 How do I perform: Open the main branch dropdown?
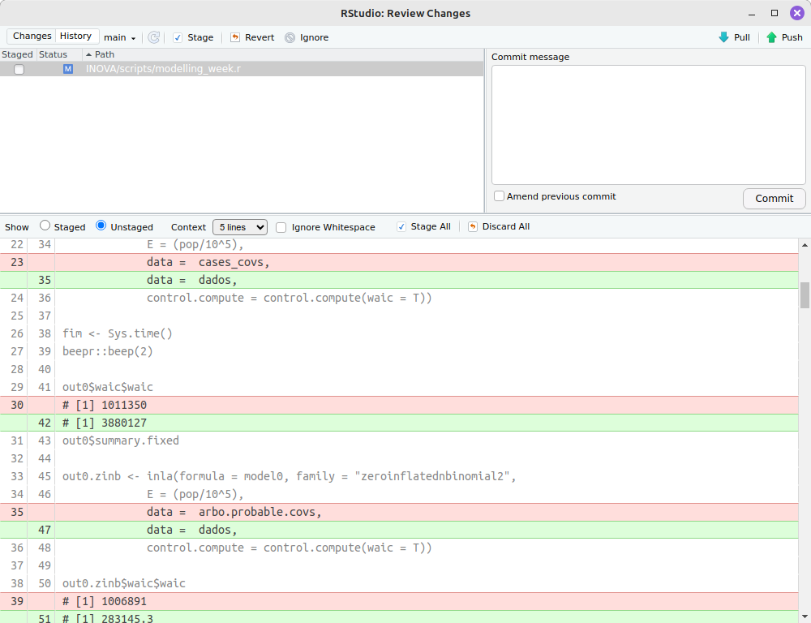click(x=120, y=37)
